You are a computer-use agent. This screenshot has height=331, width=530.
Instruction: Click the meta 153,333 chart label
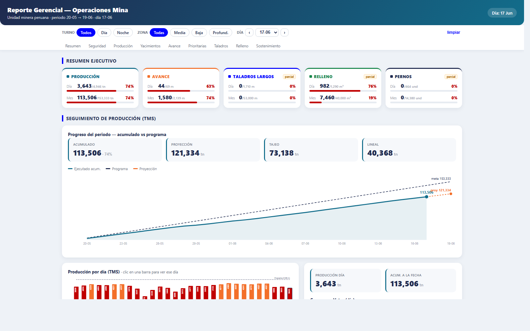pyautogui.click(x=441, y=179)
